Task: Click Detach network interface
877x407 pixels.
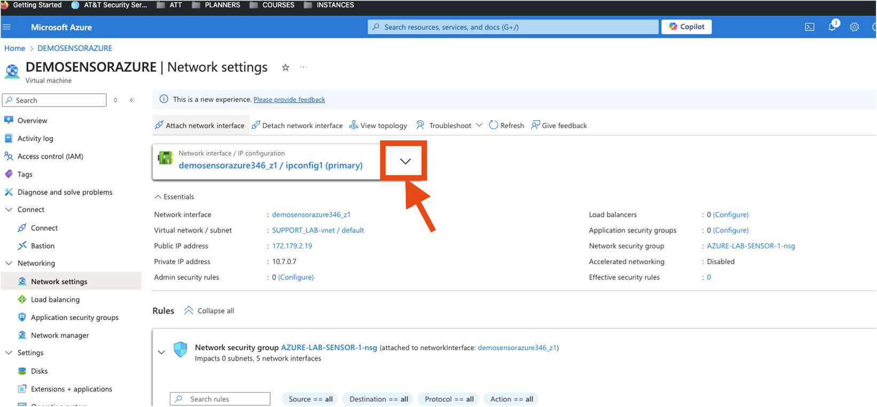Action: click(297, 126)
